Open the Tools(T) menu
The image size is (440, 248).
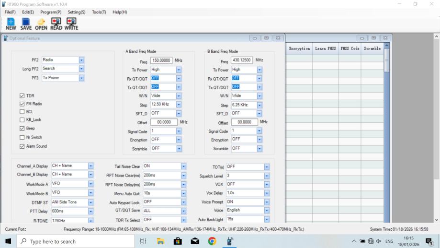click(99, 12)
